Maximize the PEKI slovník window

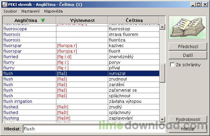click(x=199, y=5)
